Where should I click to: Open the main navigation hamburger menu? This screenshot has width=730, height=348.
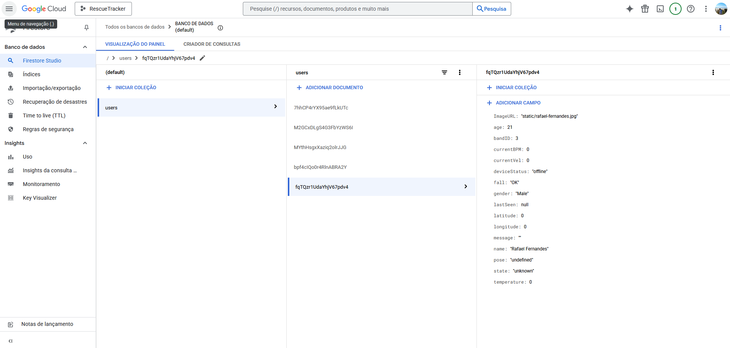coord(9,9)
